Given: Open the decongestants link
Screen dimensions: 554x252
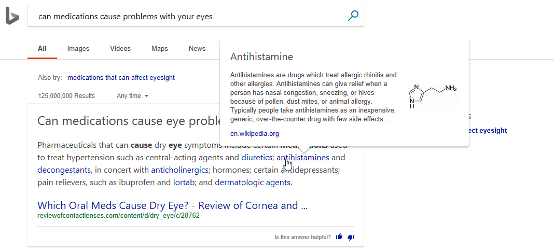Looking at the screenshot, I should point(64,170).
